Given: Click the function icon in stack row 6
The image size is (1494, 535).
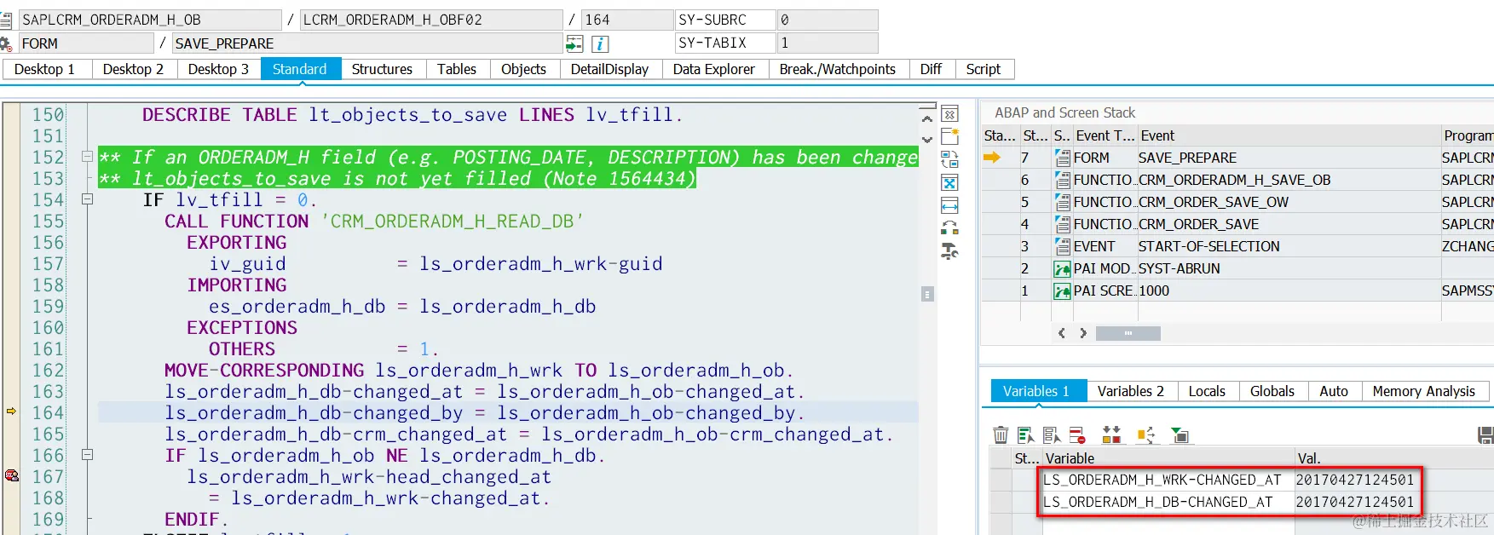Looking at the screenshot, I should pyautogui.click(x=1063, y=180).
